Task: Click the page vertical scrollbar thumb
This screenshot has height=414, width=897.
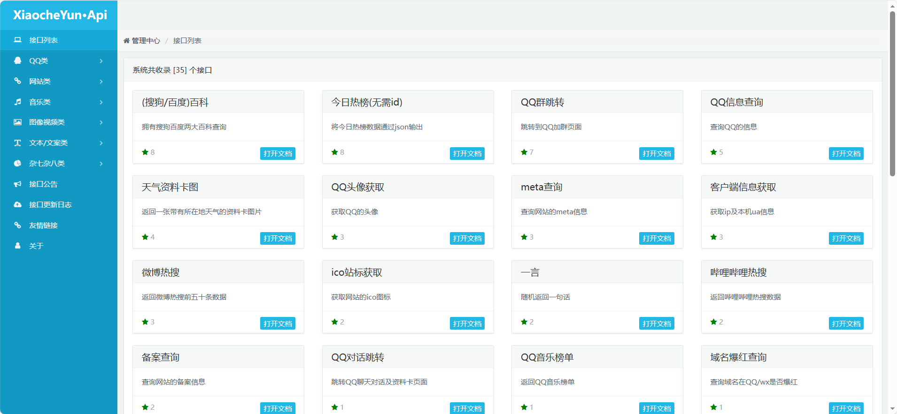Action: click(892, 94)
